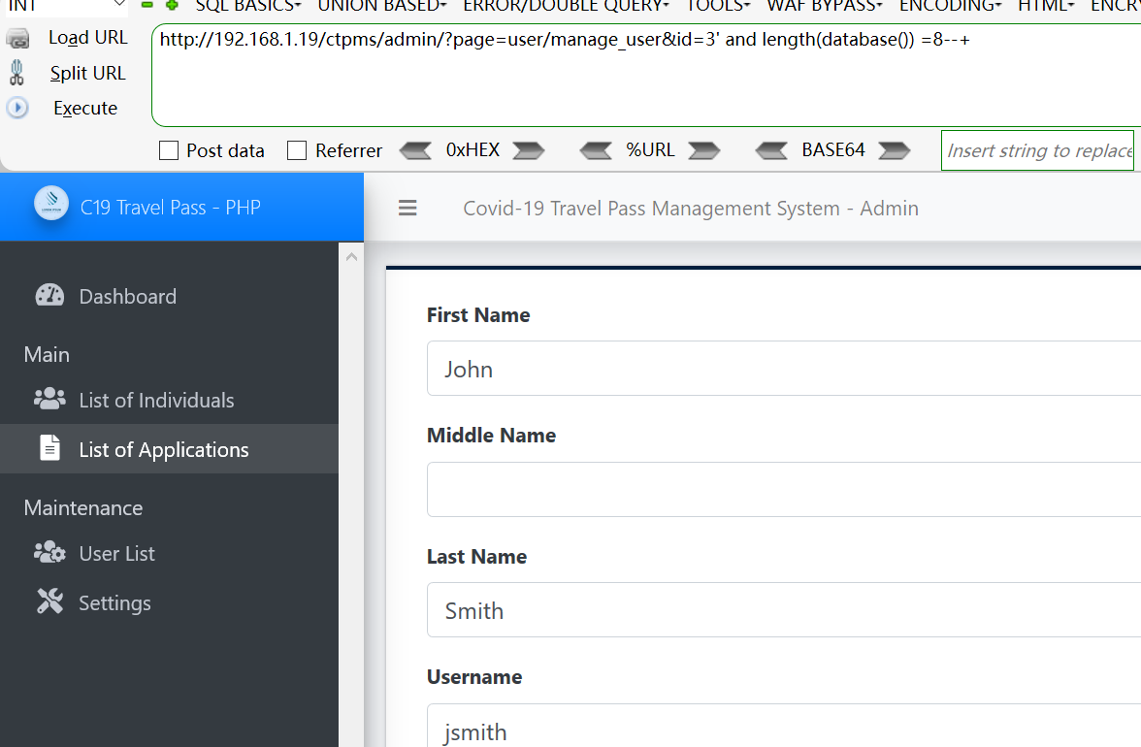Image resolution: width=1141 pixels, height=747 pixels.
Task: Open User List under Maintenance
Action: click(169, 554)
